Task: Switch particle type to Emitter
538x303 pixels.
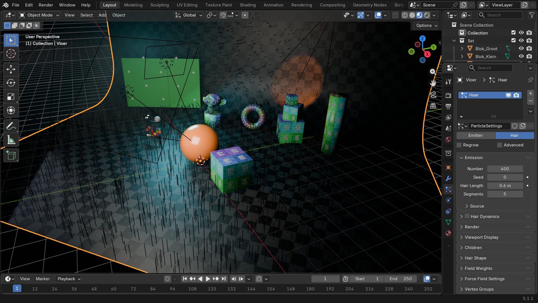Action: (x=476, y=136)
